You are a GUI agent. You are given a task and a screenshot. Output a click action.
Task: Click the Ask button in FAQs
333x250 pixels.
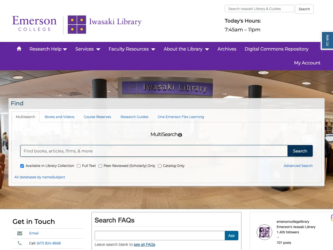click(x=231, y=236)
